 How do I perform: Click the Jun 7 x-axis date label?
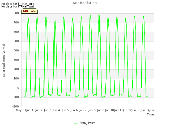click(83, 110)
